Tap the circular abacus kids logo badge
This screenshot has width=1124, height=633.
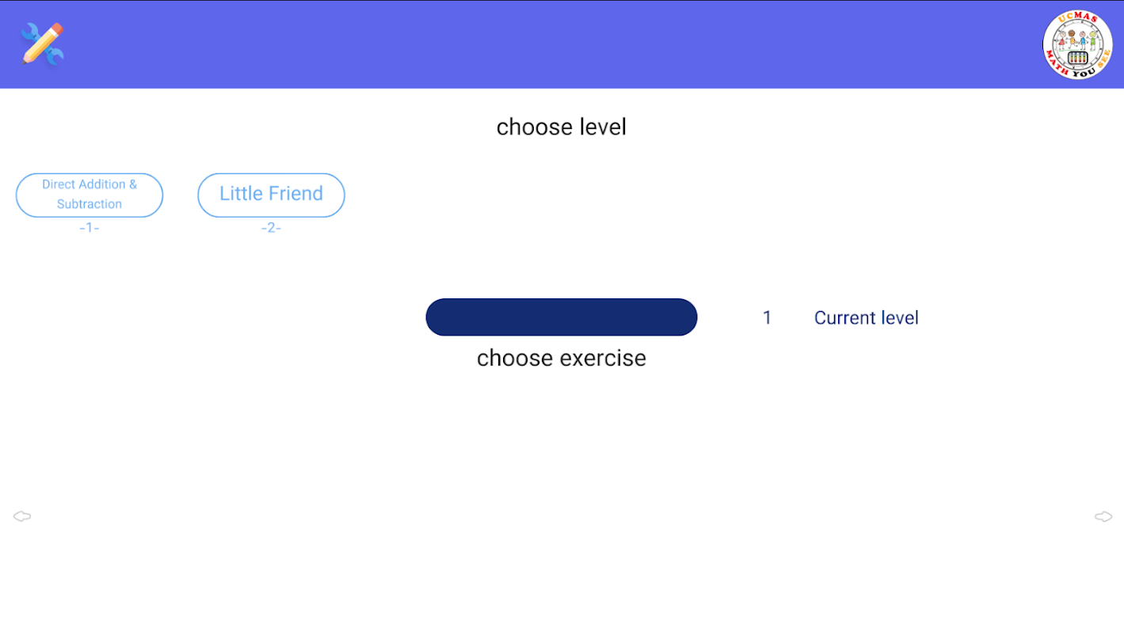pos(1077,44)
